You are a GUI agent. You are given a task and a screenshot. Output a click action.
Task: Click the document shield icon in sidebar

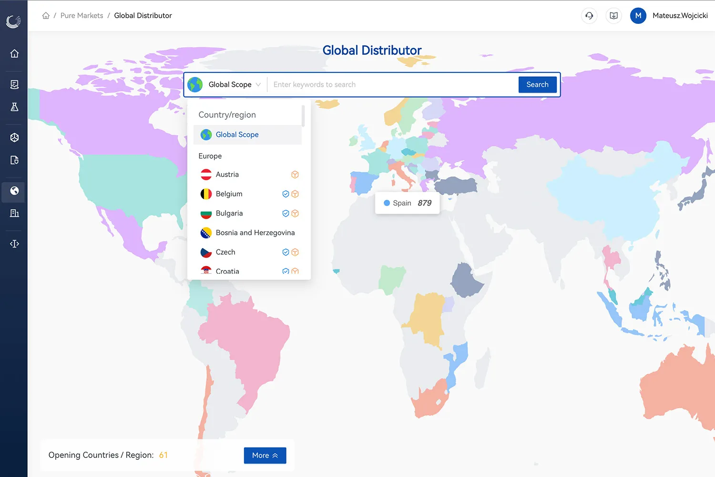pyautogui.click(x=14, y=160)
